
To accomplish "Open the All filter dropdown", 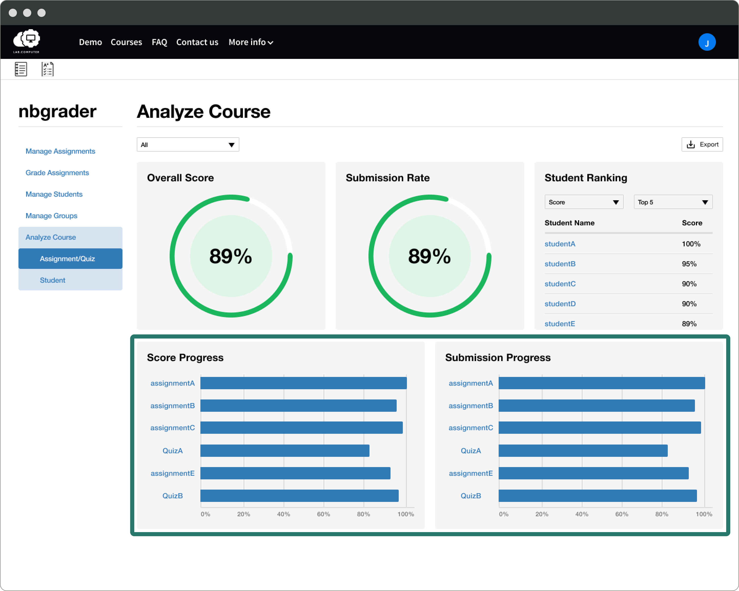I will click(x=188, y=145).
